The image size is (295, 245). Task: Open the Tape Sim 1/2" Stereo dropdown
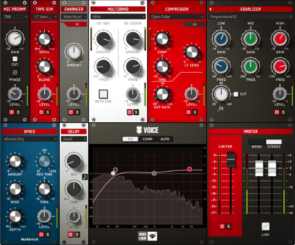point(44,17)
